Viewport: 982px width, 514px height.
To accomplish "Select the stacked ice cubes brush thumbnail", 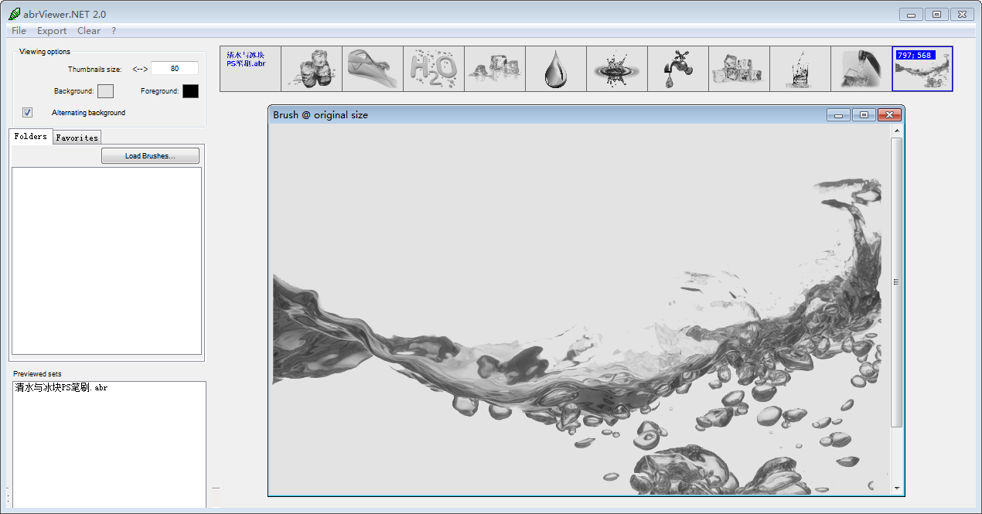I will tap(312, 69).
